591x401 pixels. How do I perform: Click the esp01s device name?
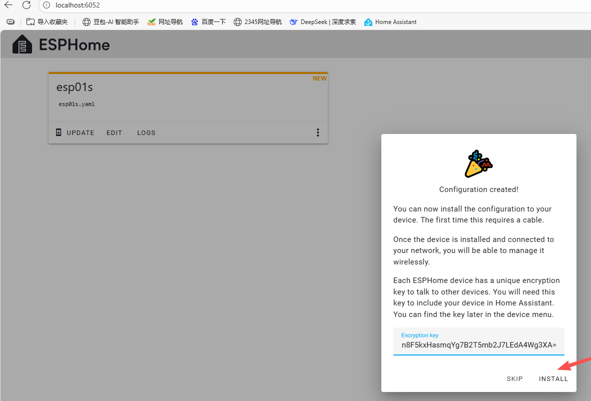click(x=75, y=87)
